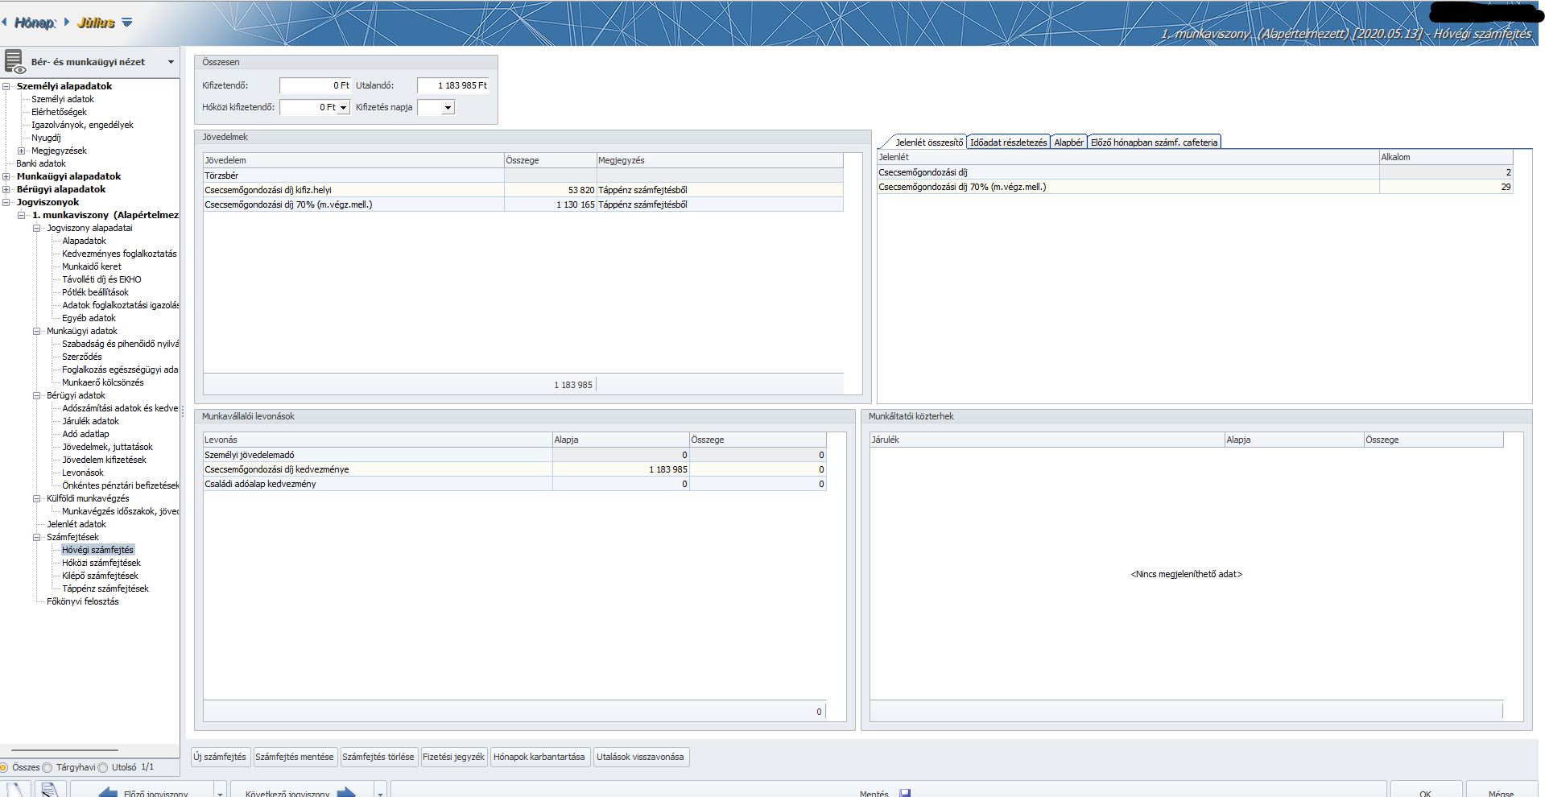
Task: Open Levonások tree item
Action: [x=83, y=473]
